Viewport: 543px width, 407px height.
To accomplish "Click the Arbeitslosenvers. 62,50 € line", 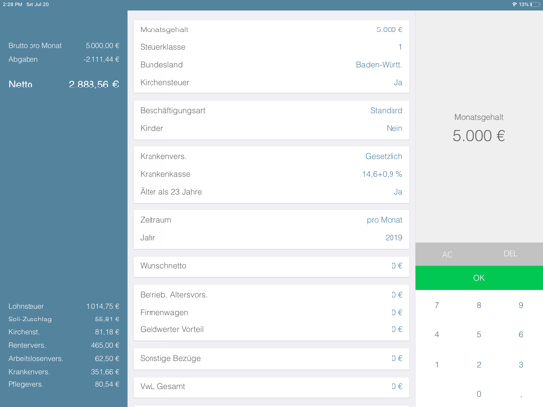I will click(64, 359).
